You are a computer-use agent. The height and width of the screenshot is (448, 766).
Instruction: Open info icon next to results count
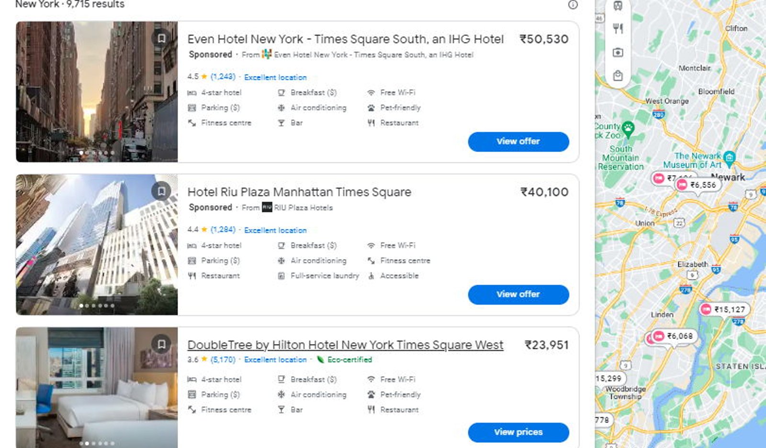pyautogui.click(x=573, y=5)
